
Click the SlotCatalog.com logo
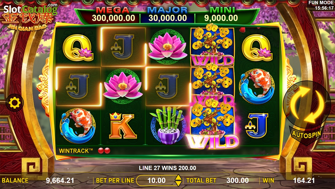pyautogui.click(x=30, y=9)
